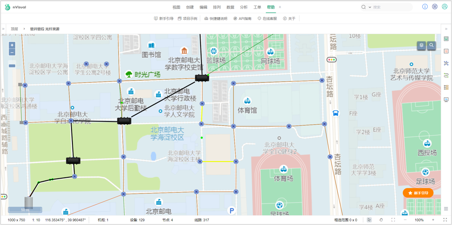This screenshot has height=225, width=452.
Task: Click the 图书馆 map marker icon
Action: [x=151, y=45]
